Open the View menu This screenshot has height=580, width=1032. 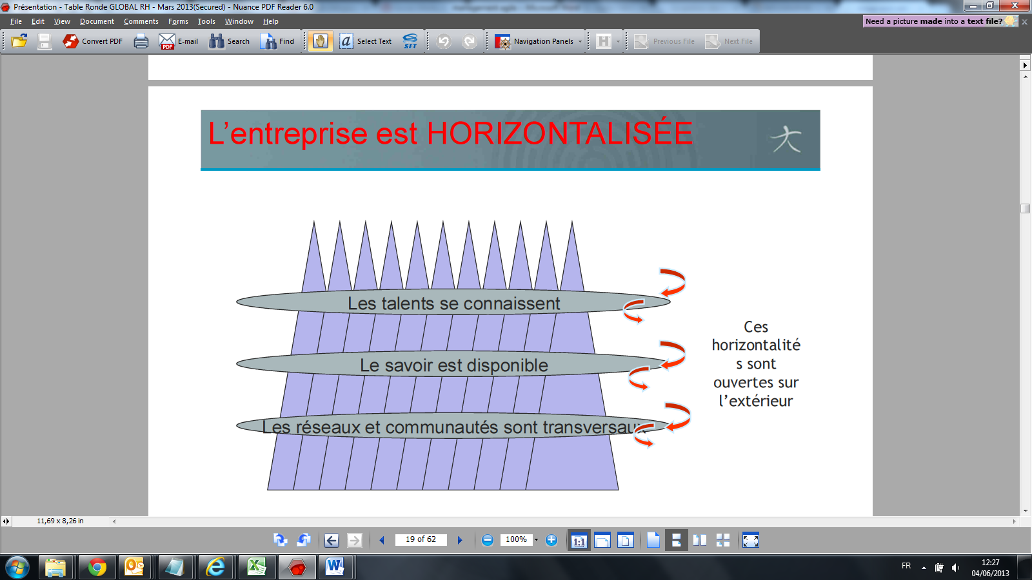(x=62, y=21)
